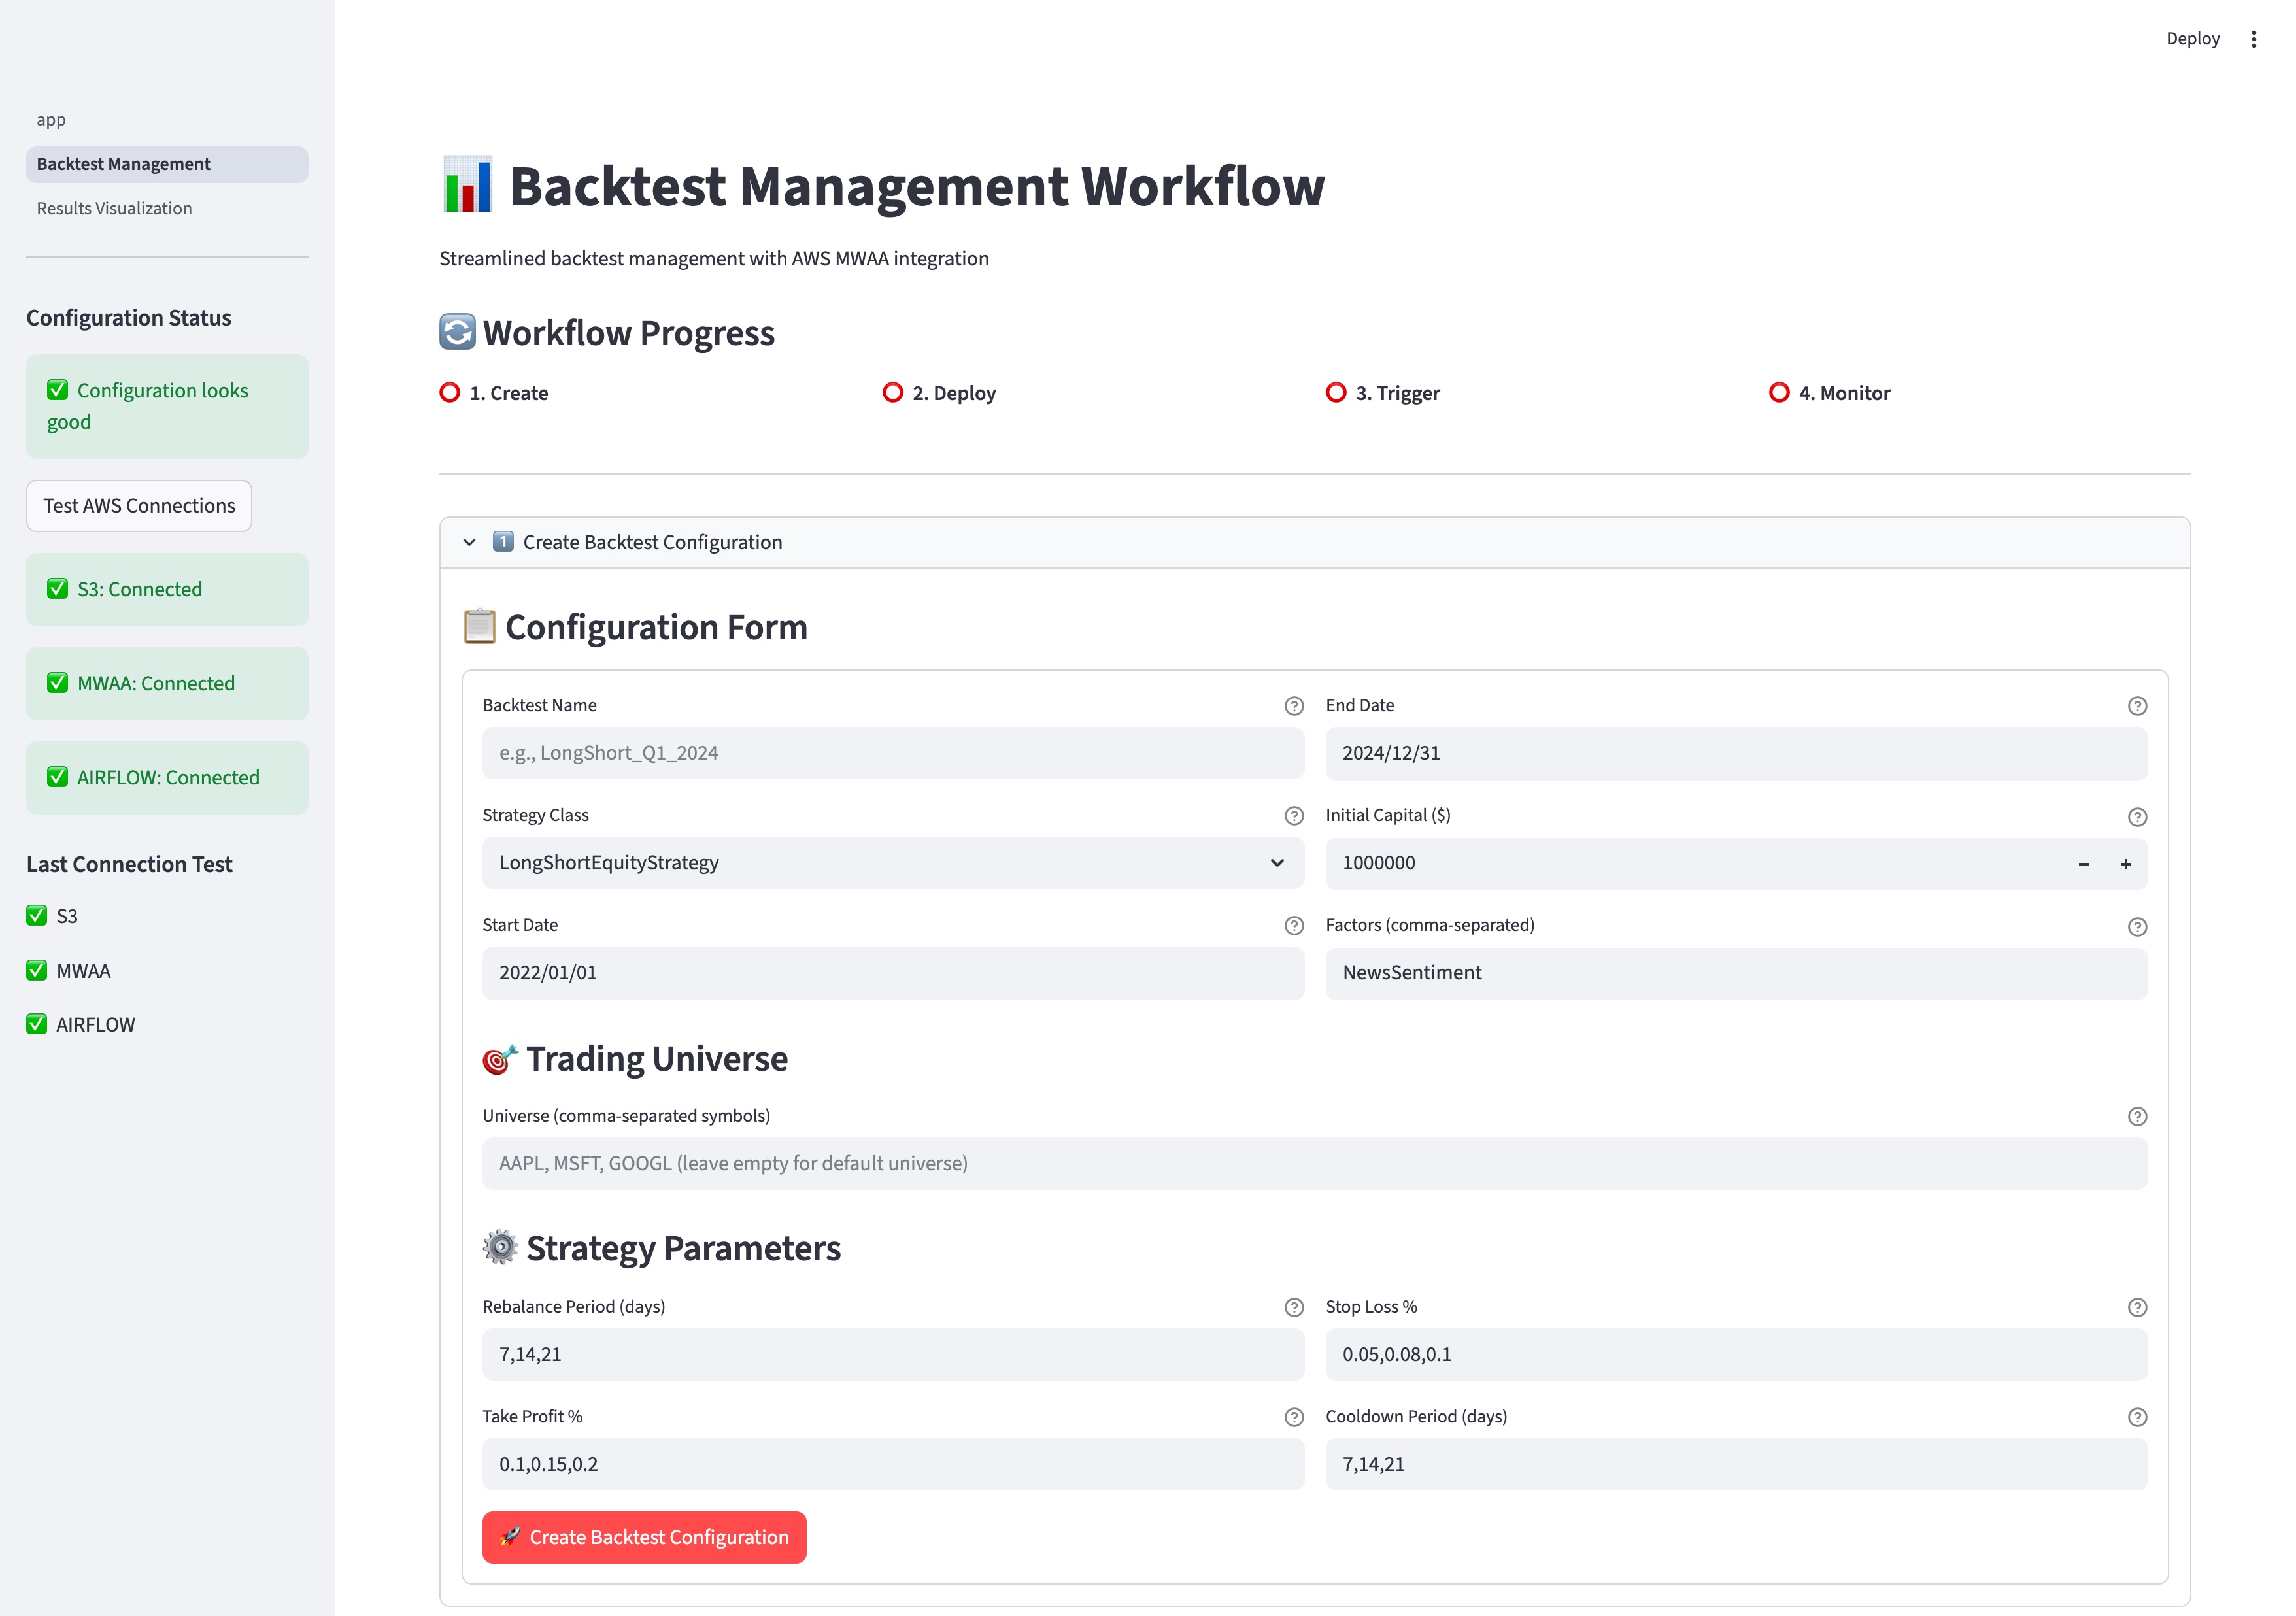Click the Test AWS Connections button
The width and height of the screenshot is (2296, 1616).
[x=139, y=506]
